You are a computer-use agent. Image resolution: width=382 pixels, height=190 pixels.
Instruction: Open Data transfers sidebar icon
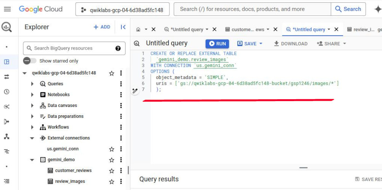(6, 77)
